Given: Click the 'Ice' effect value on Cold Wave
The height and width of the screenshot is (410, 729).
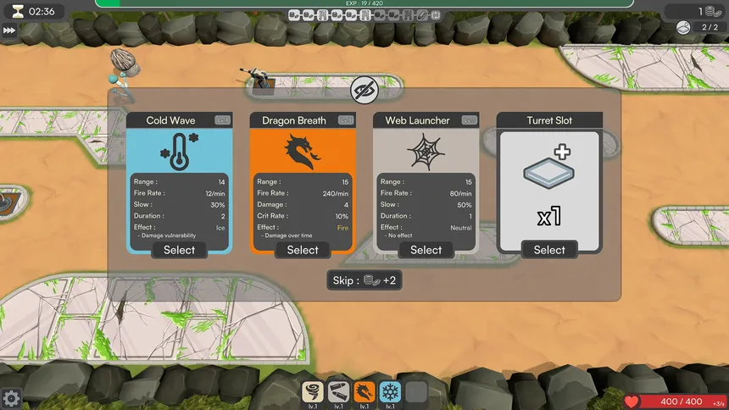Looking at the screenshot, I should [220, 228].
